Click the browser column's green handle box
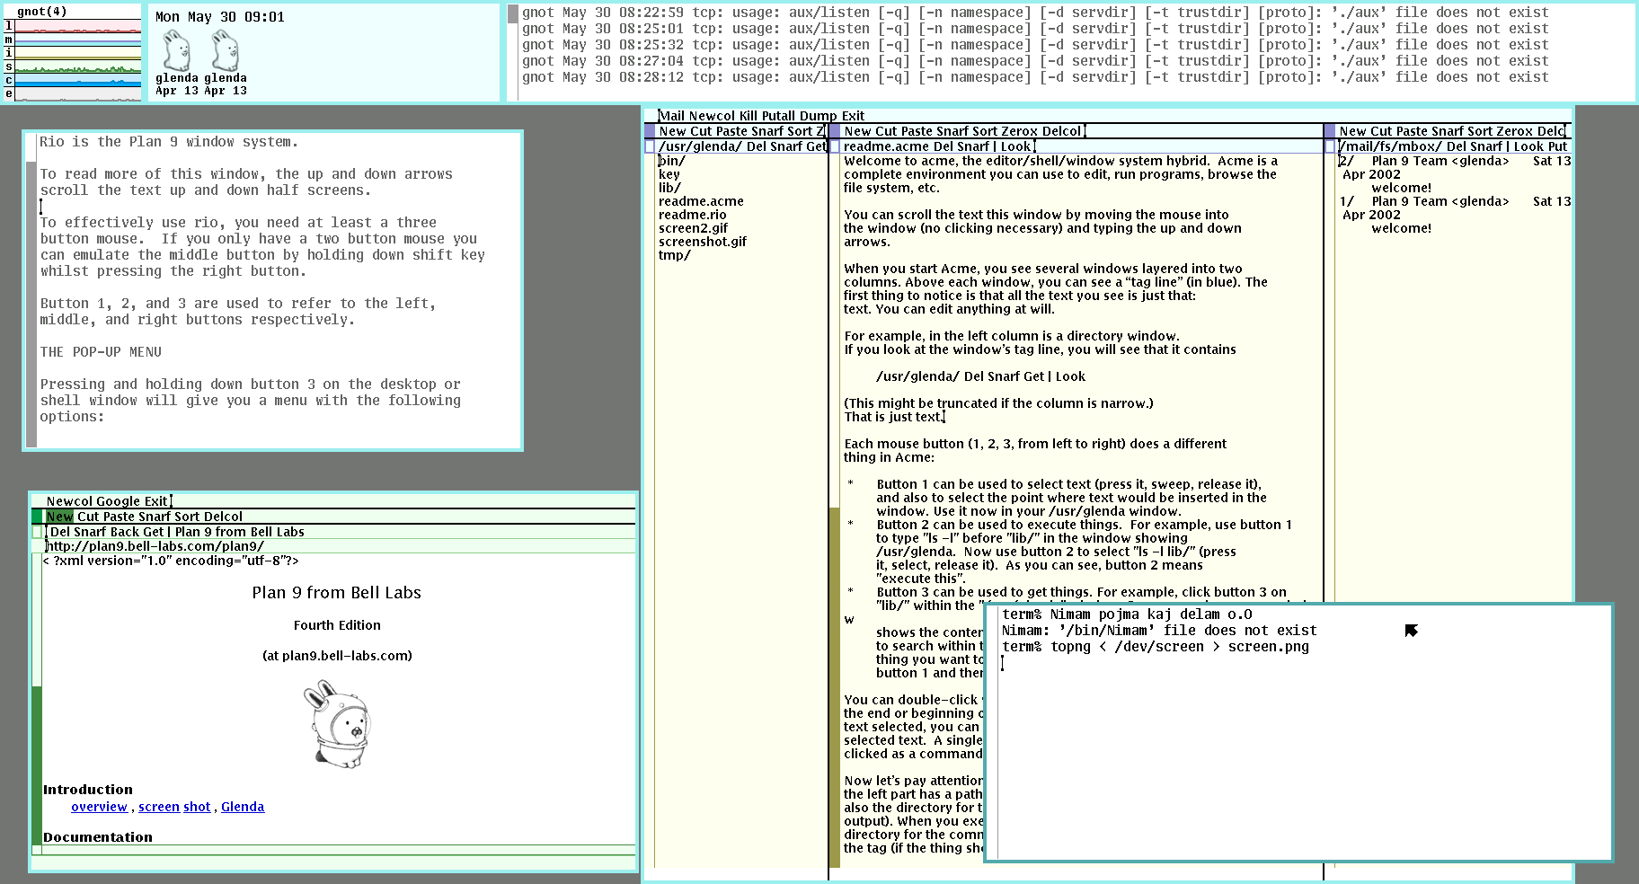1639x884 pixels. 37,517
